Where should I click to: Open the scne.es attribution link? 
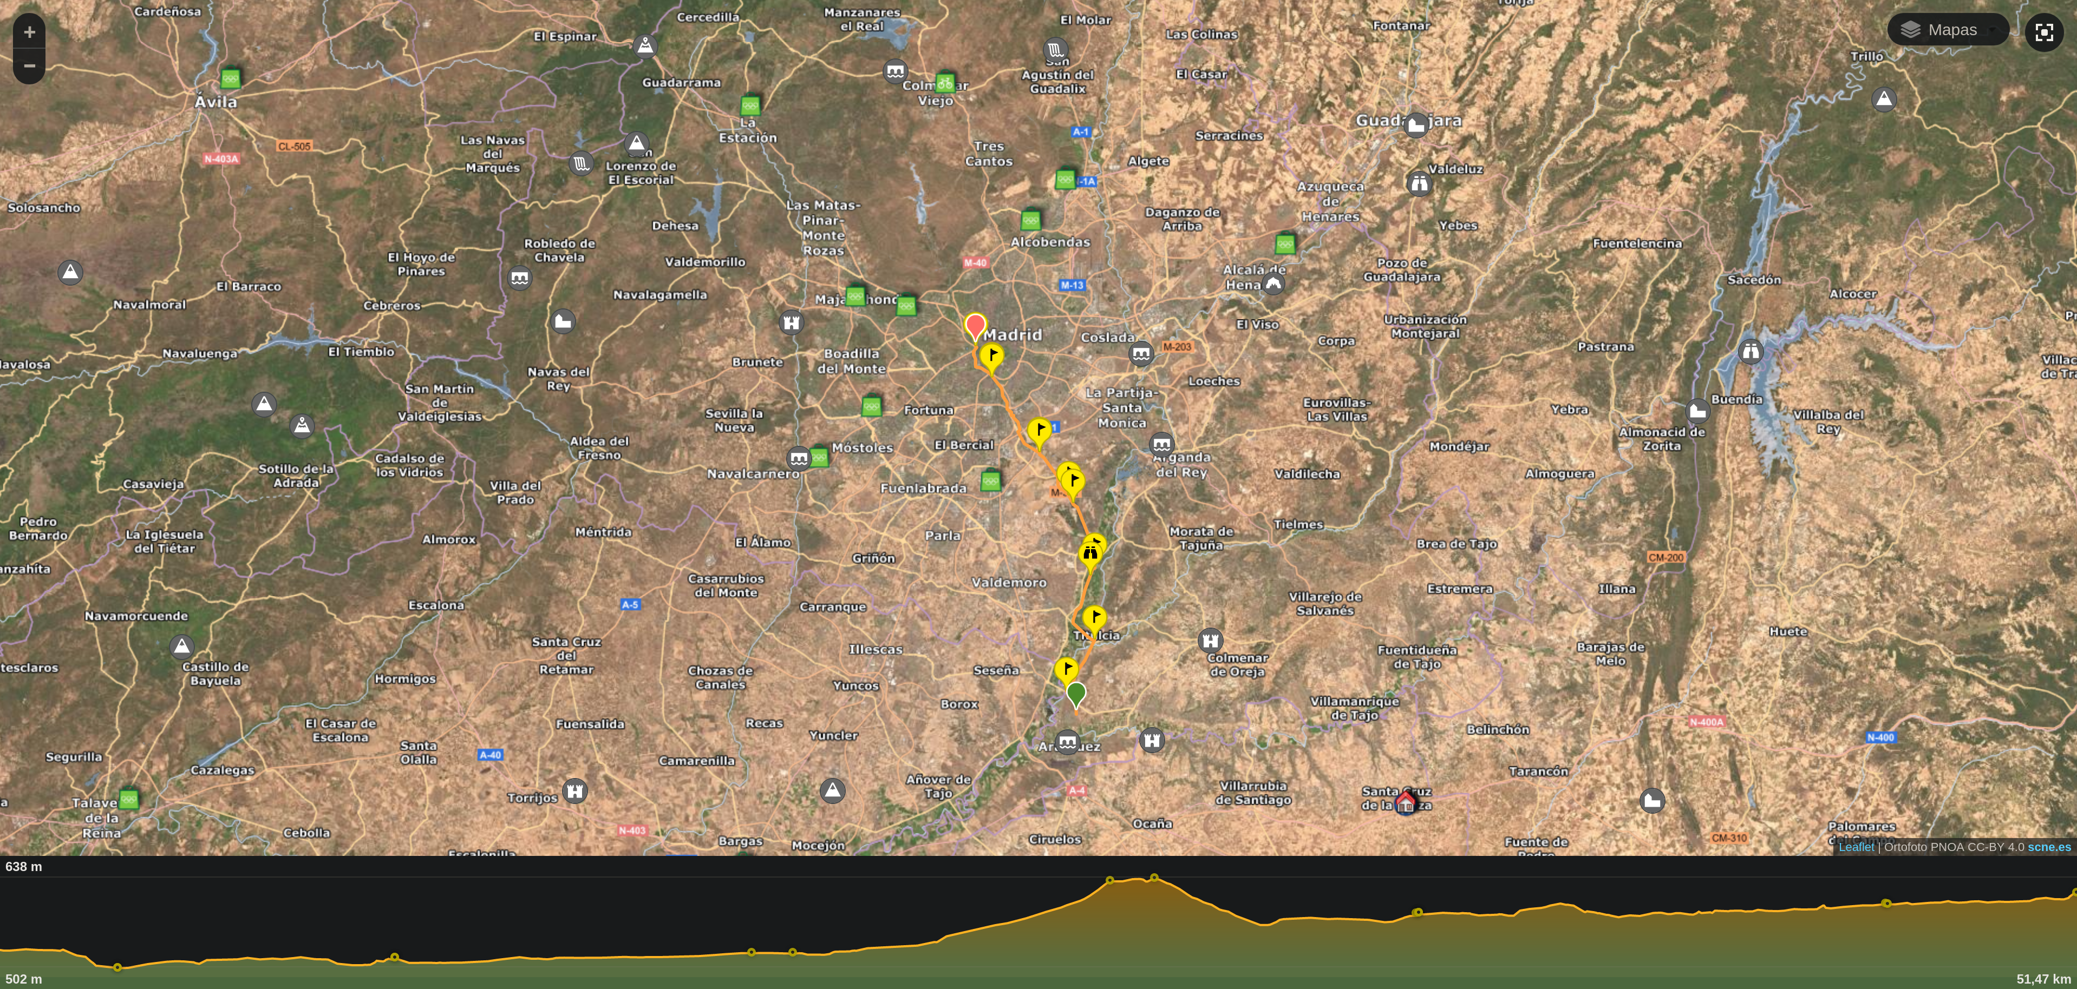click(x=2049, y=847)
